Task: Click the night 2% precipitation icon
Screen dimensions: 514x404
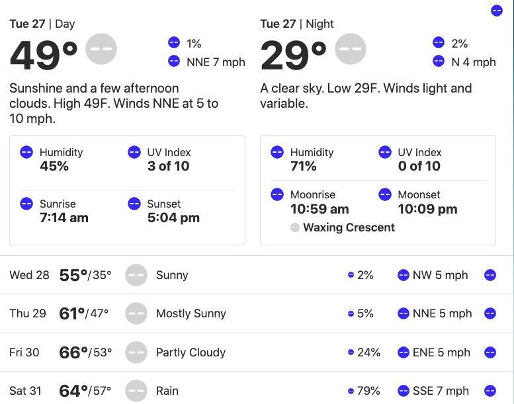Action: (x=439, y=42)
